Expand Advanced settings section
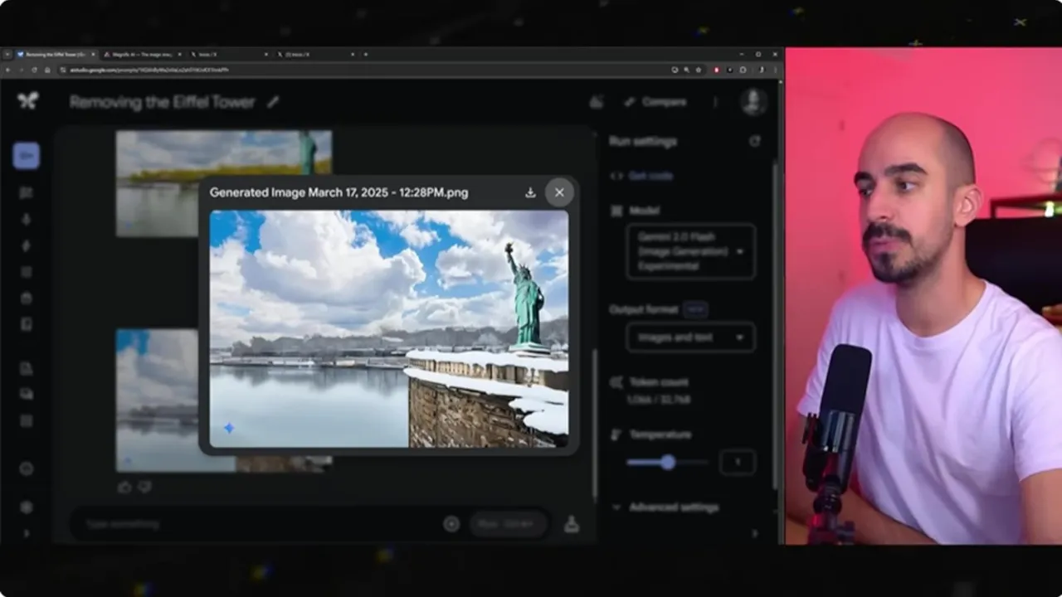Screen dimensions: 1062x597 coord(665,507)
